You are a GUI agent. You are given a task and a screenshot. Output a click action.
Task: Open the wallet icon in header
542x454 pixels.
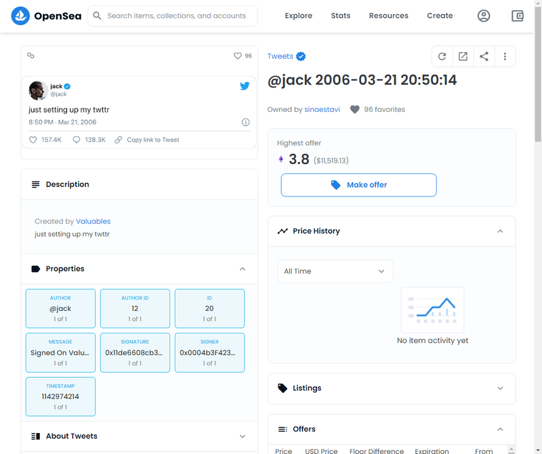518,16
